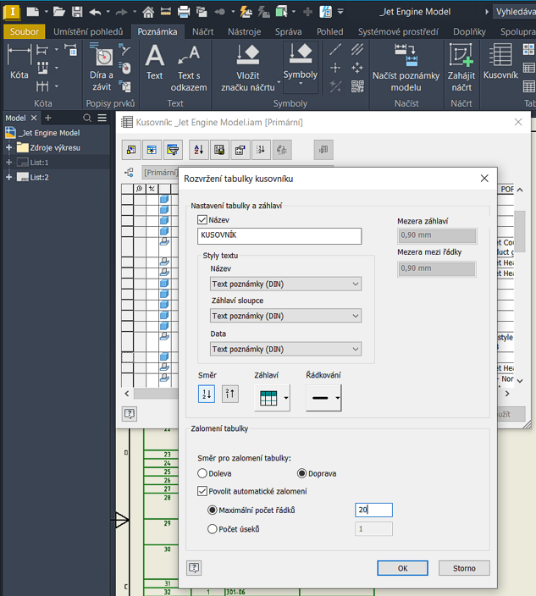Screen dimensions: 536x596
Task: Select the Doleva radio button
Action: pos(202,473)
